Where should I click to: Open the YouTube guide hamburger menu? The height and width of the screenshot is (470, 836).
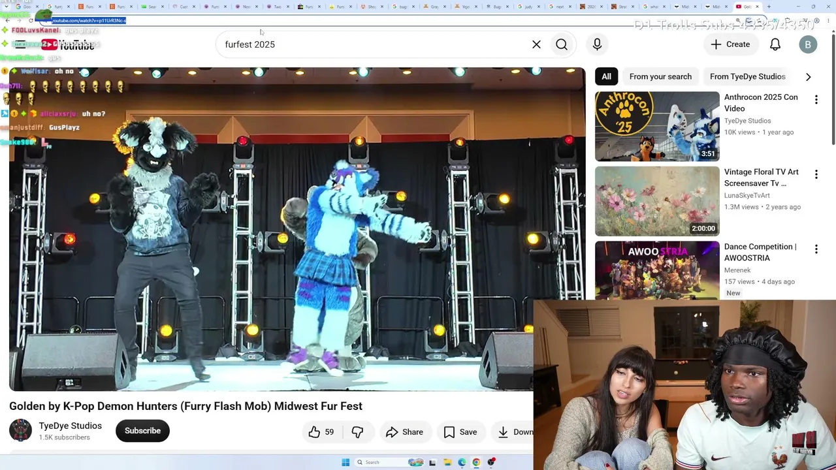(x=20, y=44)
